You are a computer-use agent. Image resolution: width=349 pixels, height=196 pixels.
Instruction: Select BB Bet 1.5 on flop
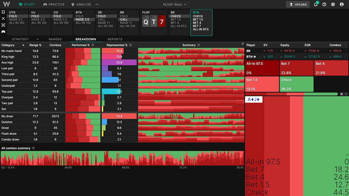(x=176, y=20)
